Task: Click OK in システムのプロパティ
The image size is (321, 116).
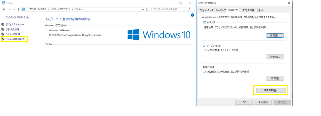Action: (x=244, y=102)
